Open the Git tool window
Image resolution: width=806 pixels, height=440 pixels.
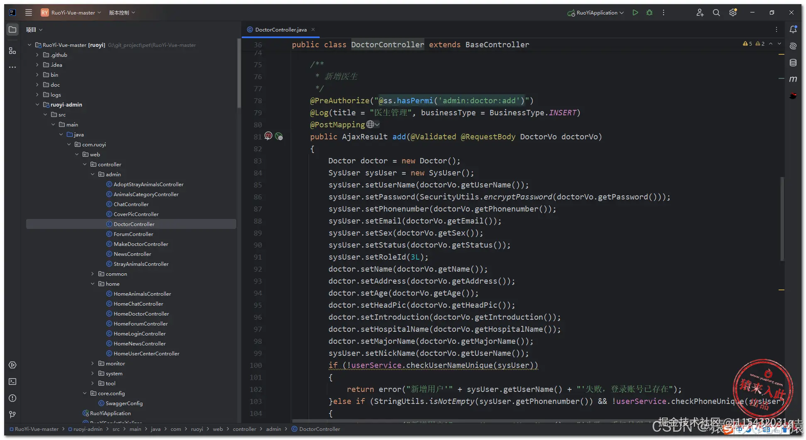click(12, 415)
